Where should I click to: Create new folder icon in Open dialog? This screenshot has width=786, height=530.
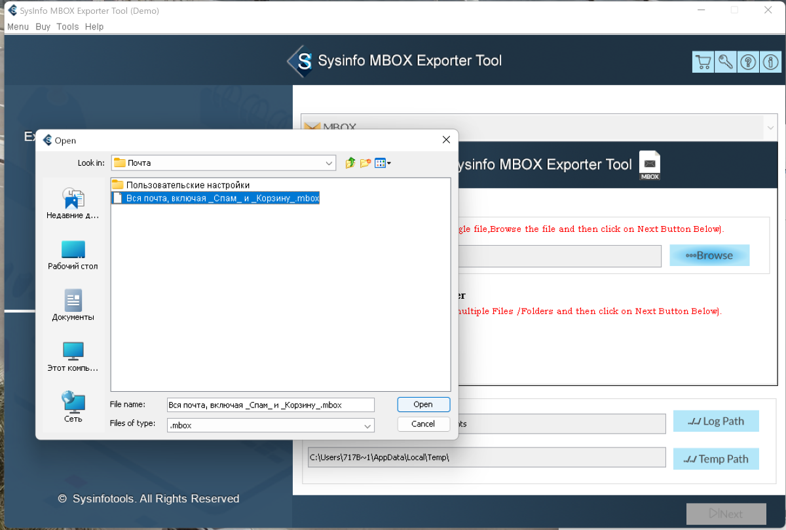click(365, 163)
